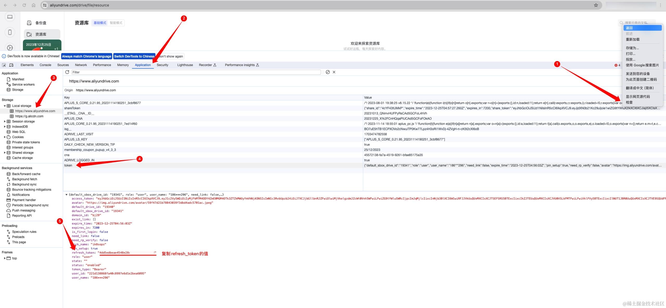Open the Network tab
This screenshot has height=308, width=666.
click(81, 65)
